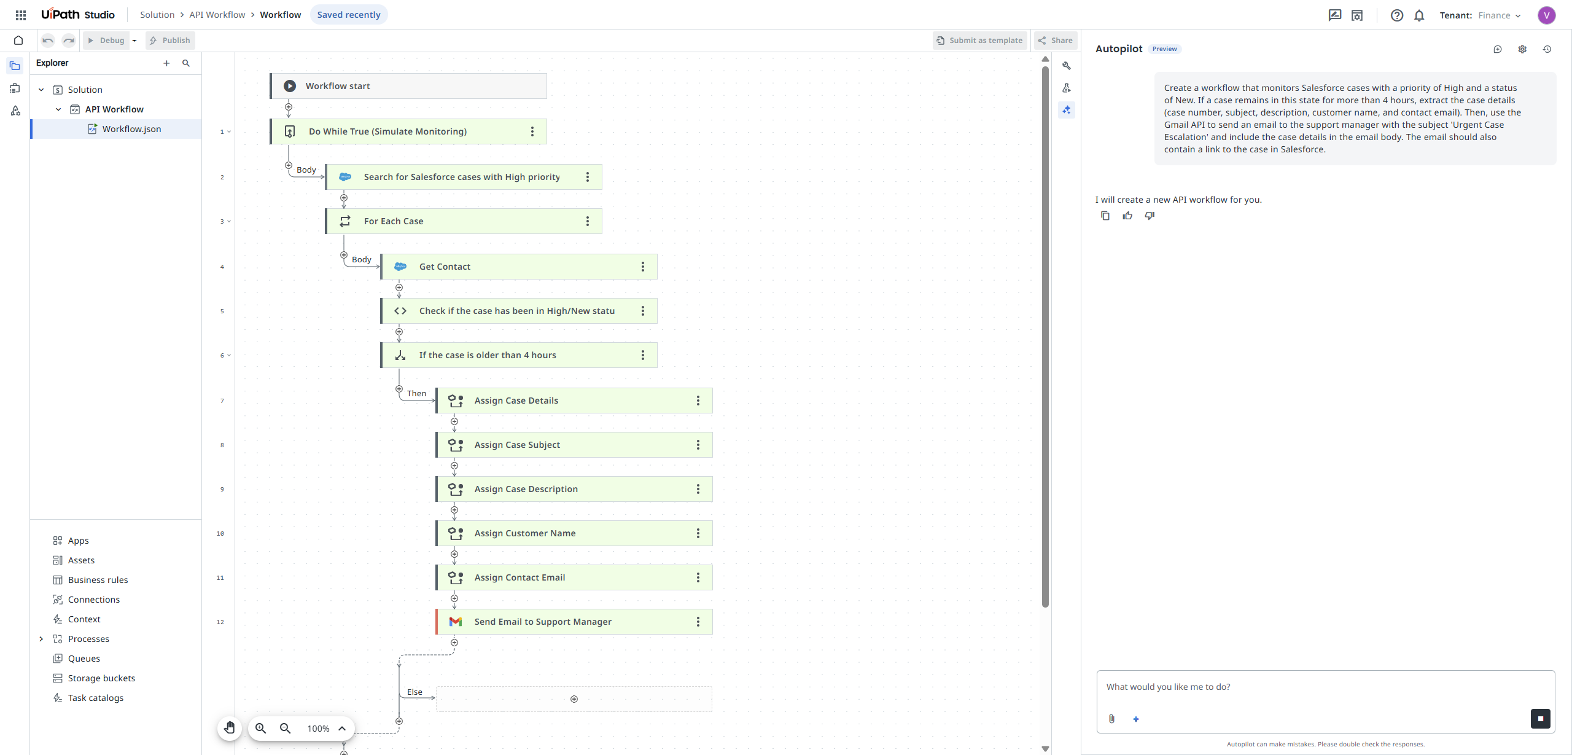
Task: Click Submit as template button
Action: click(979, 41)
